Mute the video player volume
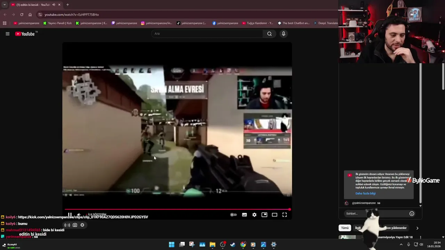Screen dimensions: 445x250 (x=79, y=215)
